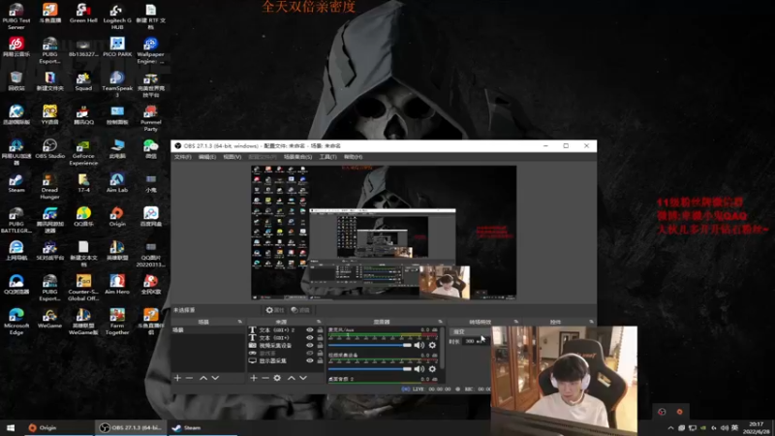Open the View menu in OBS

232,157
